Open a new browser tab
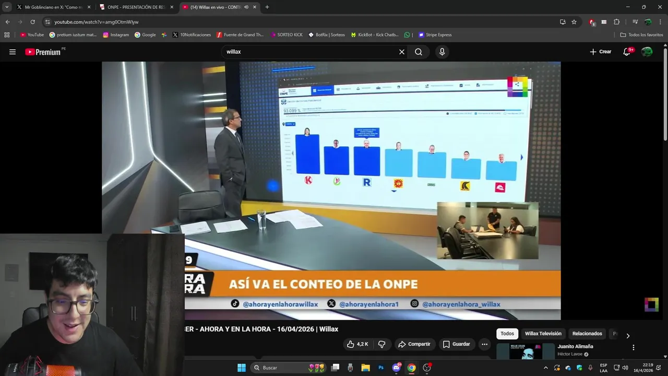The height and width of the screenshot is (376, 668). (x=267, y=7)
